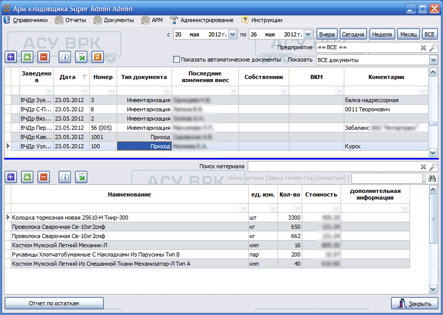
Task: Open the Справочники menu
Action: click(x=26, y=21)
